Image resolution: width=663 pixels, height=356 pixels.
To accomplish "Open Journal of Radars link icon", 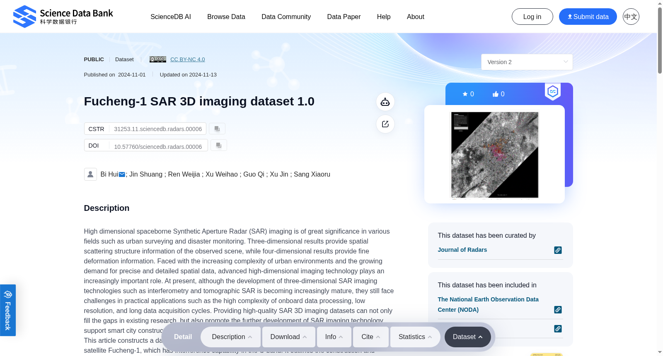I will click(x=558, y=250).
